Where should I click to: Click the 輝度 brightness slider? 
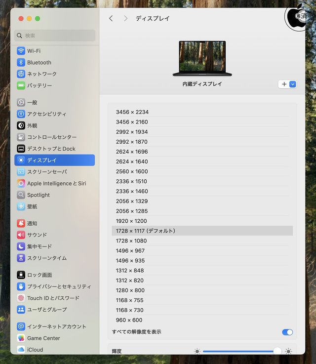click(242, 351)
